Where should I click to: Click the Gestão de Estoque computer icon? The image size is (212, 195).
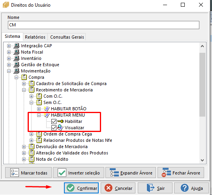tap(17, 65)
